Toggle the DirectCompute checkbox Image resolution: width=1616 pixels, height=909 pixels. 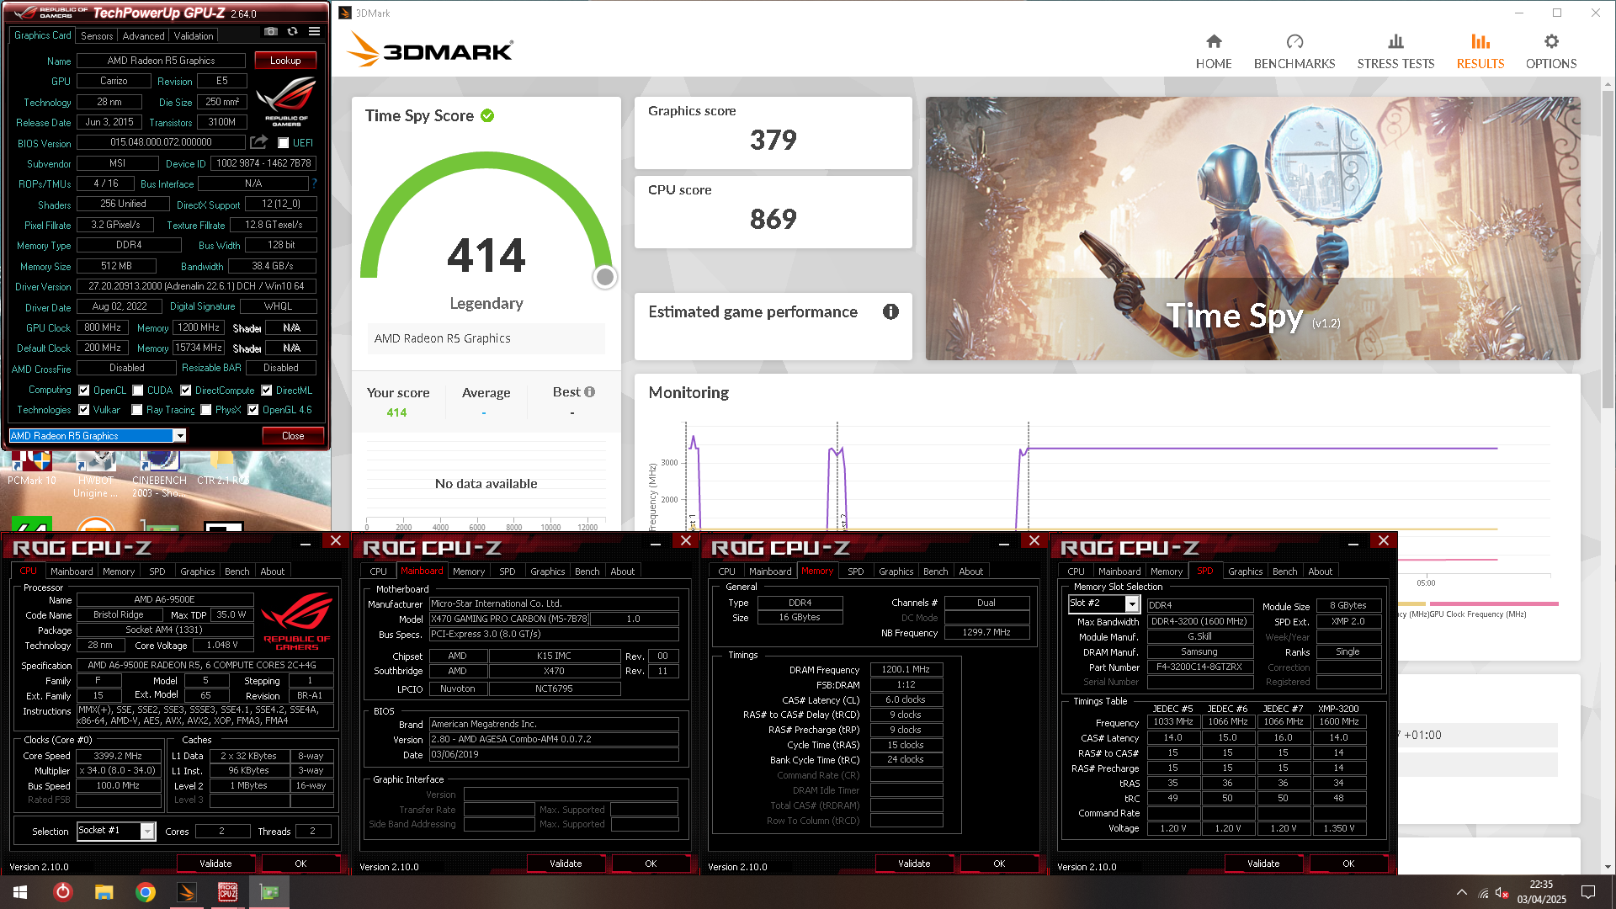[x=186, y=391]
